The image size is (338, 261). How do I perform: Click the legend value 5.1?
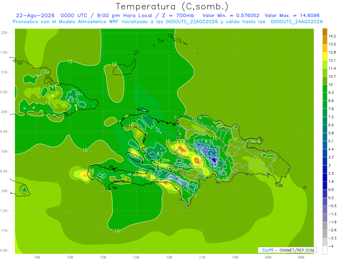pyautogui.click(x=331, y=141)
